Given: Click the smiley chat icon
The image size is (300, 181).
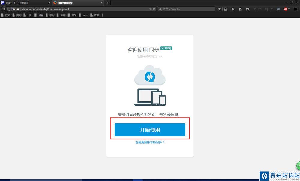Looking at the screenshot, I should point(247,9).
